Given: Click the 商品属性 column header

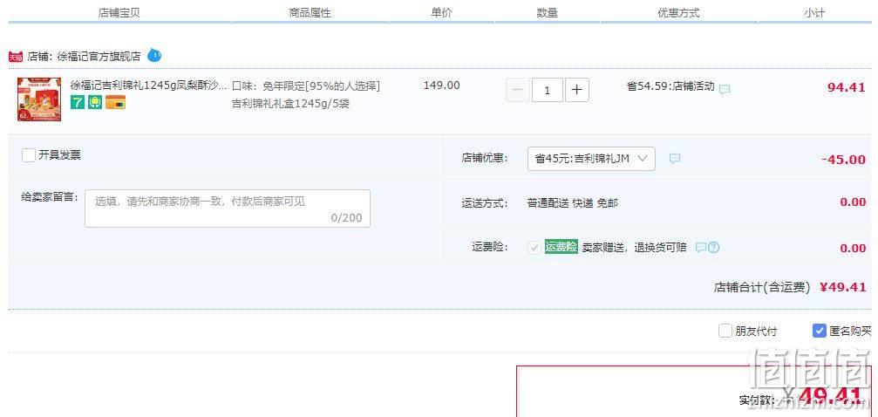Looking at the screenshot, I should tap(310, 13).
